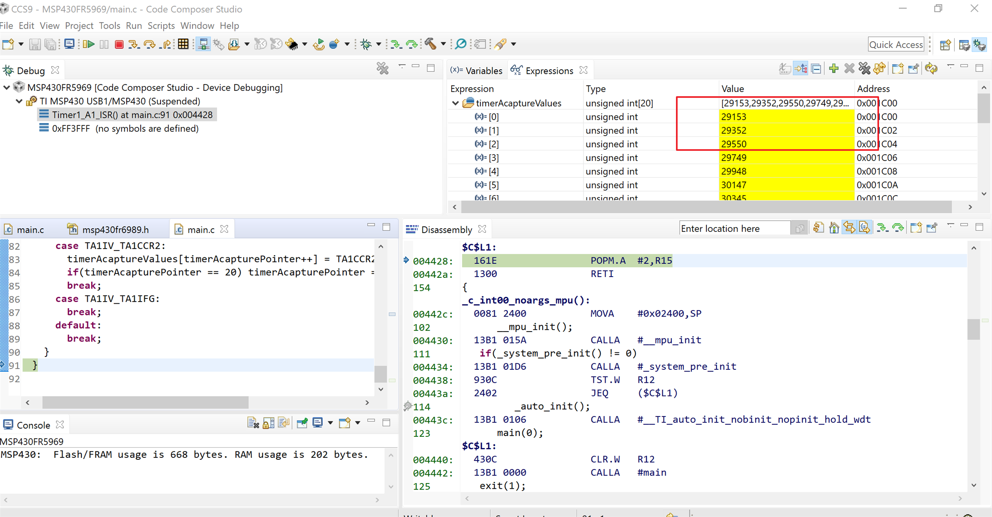Click the Search magnifier icon in toolbar
992x517 pixels.
click(461, 44)
